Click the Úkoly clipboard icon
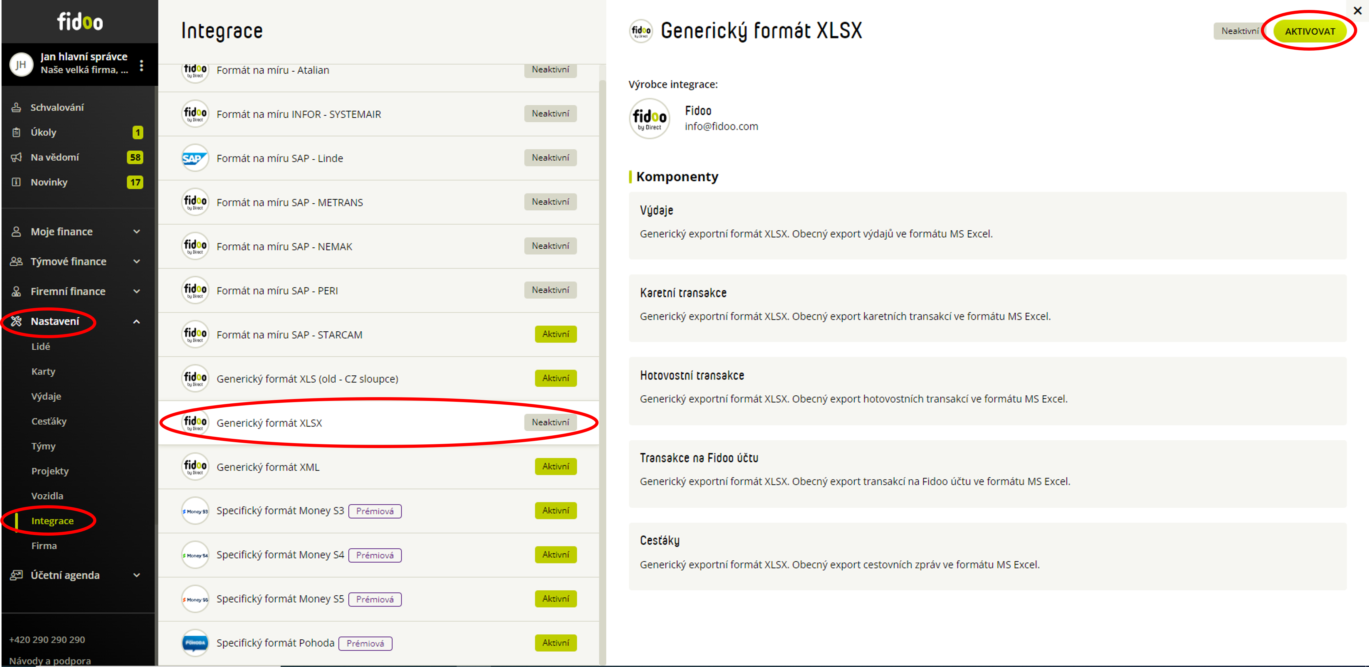 click(16, 132)
